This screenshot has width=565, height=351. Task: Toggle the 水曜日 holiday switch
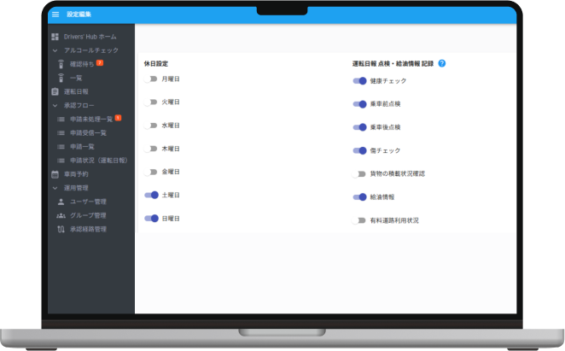pos(150,126)
